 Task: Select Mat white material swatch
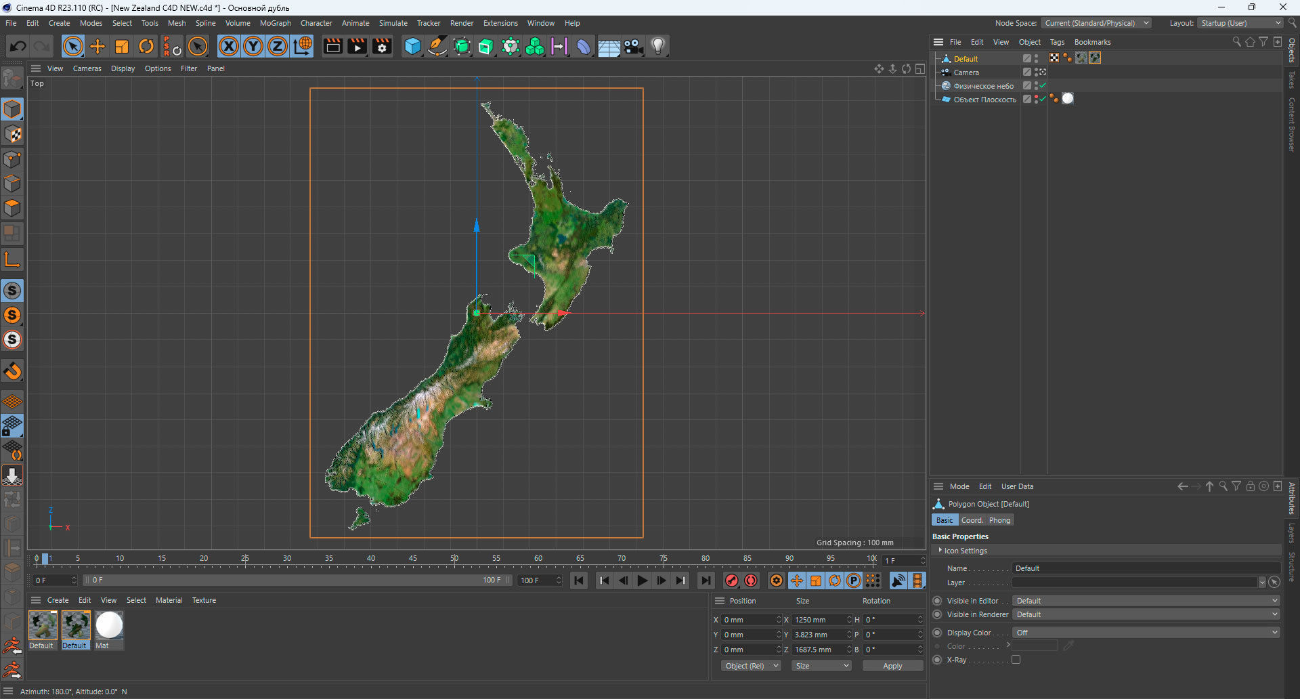[109, 625]
